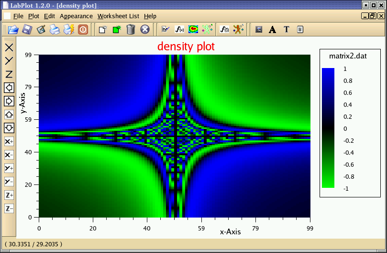Zoom out Y axis with Y- button

click(9, 182)
